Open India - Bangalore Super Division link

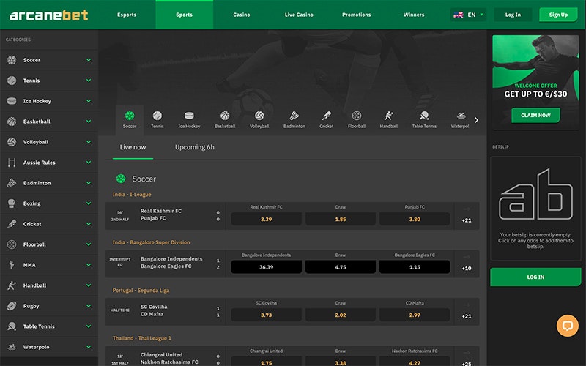tap(152, 242)
